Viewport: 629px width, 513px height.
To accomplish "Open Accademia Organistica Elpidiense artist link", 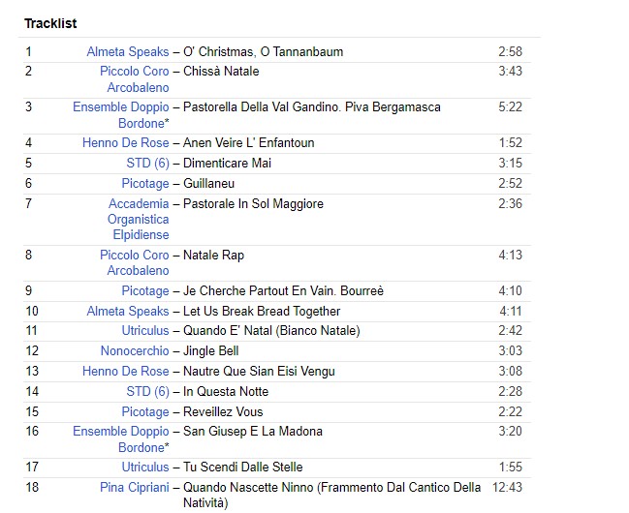I will click(x=139, y=204).
